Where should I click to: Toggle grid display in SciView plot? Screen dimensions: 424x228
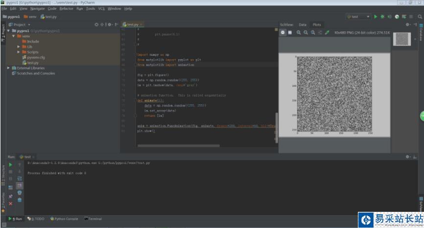tap(290, 32)
